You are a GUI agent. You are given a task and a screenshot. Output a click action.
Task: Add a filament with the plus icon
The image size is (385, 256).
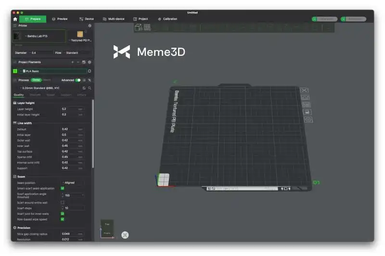pyautogui.click(x=73, y=62)
